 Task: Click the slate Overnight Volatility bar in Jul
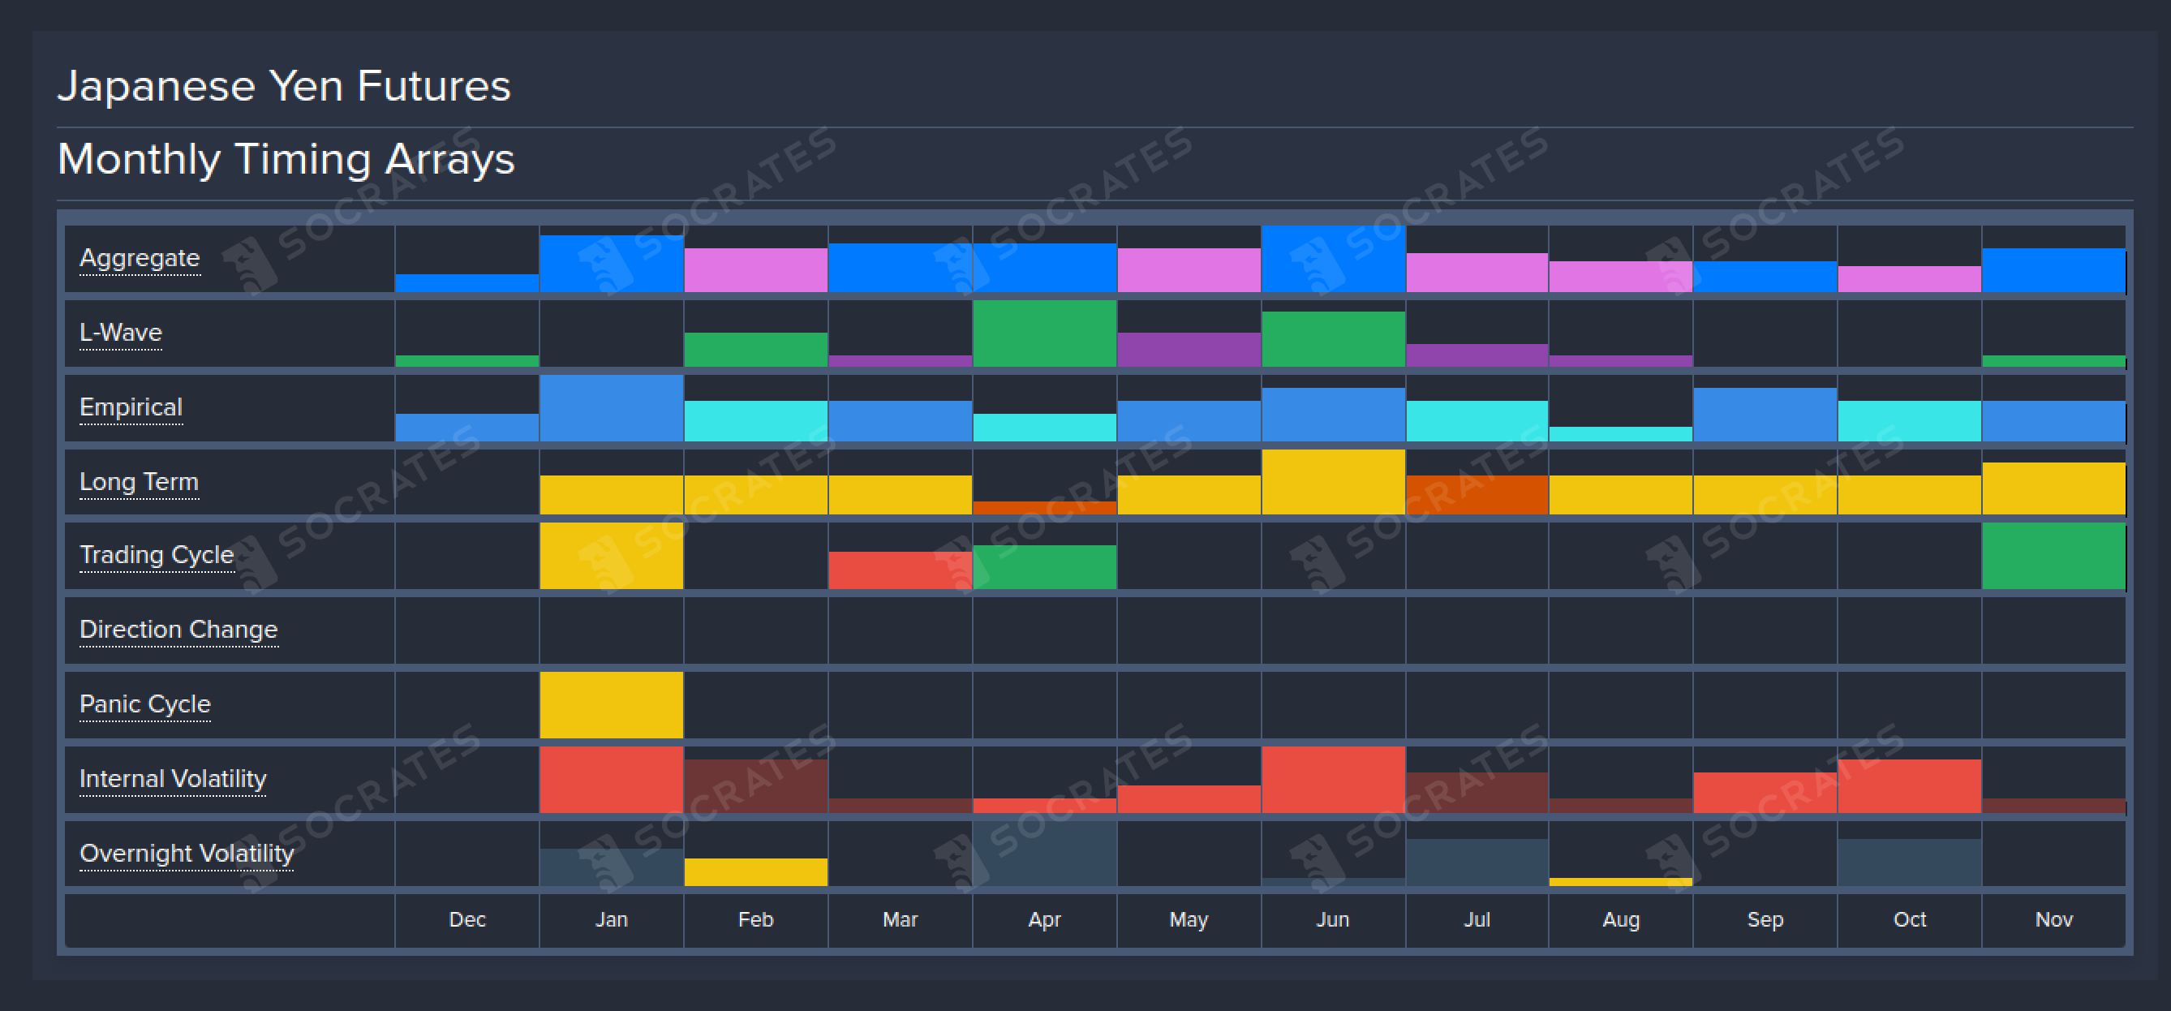click(1477, 862)
